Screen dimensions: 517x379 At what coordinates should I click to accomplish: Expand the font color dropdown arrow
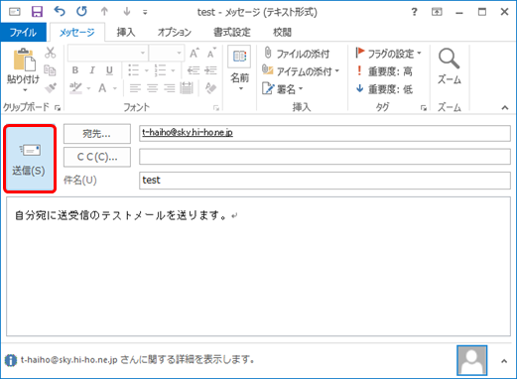(x=115, y=88)
